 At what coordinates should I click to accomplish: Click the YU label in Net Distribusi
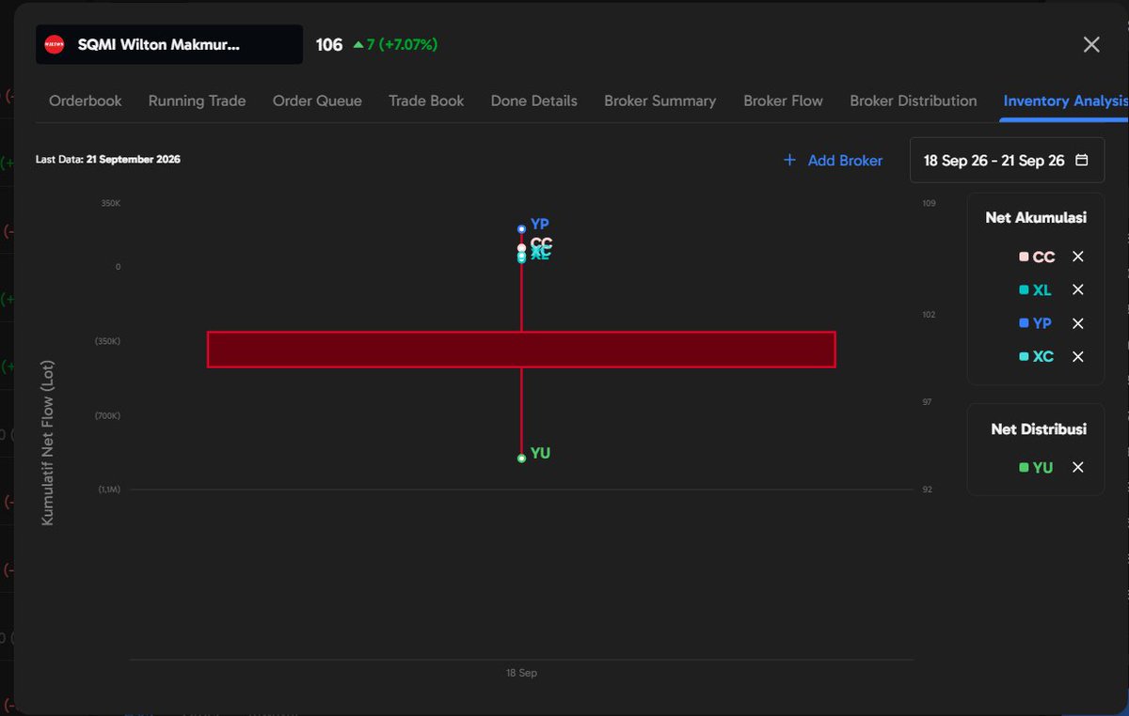1042,467
